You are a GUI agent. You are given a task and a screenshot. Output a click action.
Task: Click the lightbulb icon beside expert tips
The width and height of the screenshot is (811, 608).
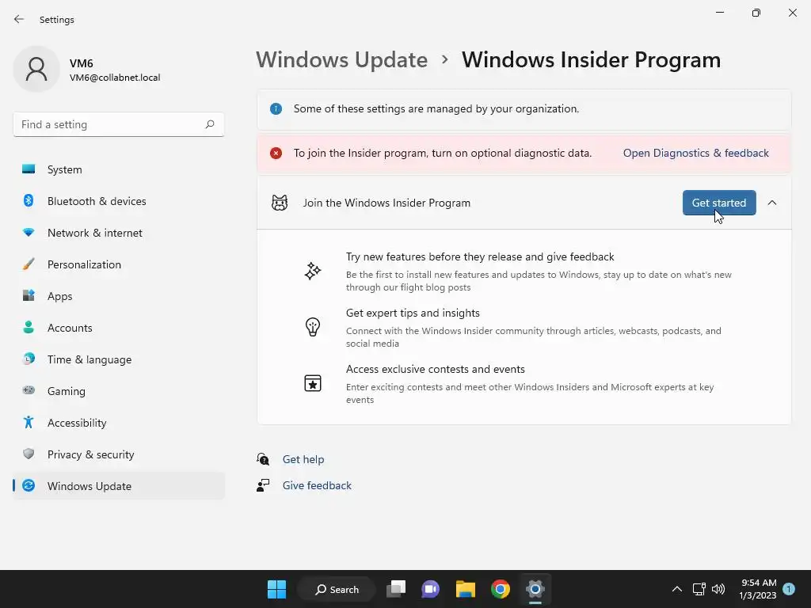(312, 327)
